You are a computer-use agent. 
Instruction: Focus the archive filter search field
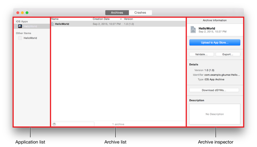point(73,124)
